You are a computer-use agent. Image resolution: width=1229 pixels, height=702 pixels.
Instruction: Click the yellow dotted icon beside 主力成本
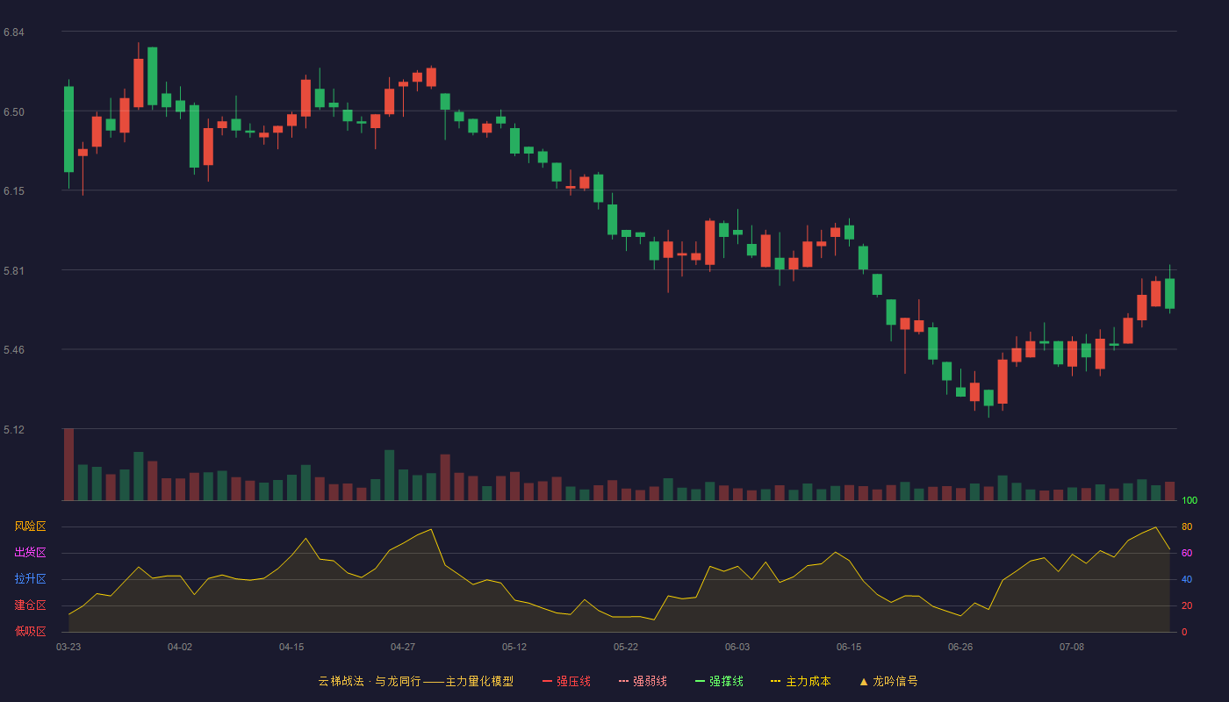[776, 681]
